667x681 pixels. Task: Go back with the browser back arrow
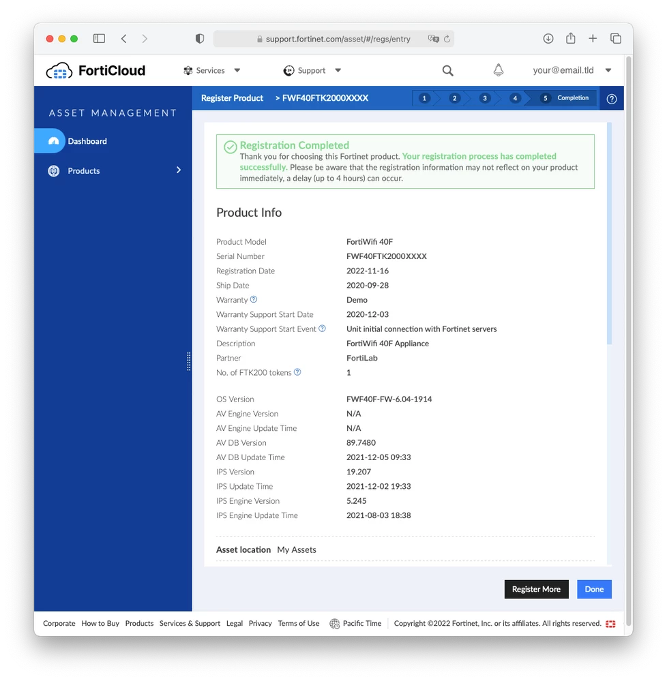point(124,39)
